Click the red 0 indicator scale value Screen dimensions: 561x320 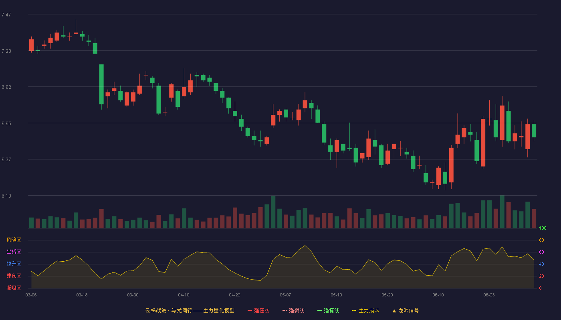(540, 288)
